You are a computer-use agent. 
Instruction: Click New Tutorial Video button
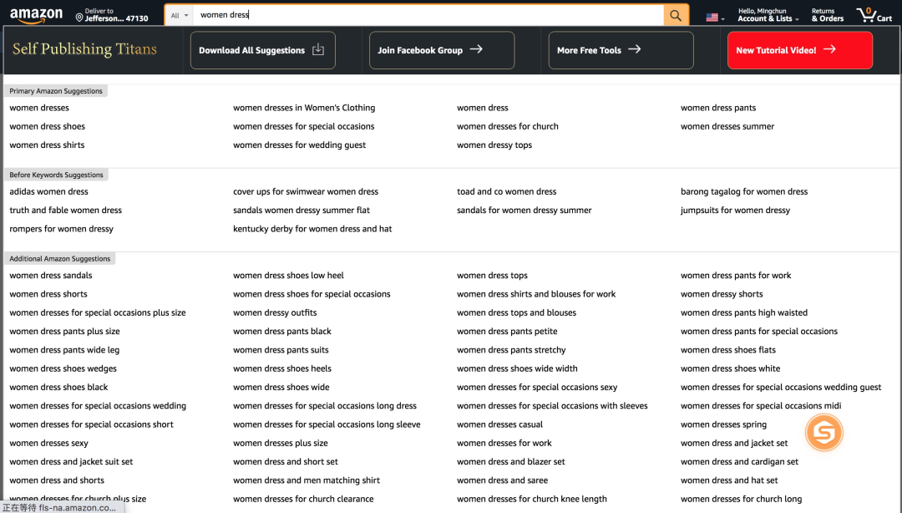pyautogui.click(x=799, y=50)
